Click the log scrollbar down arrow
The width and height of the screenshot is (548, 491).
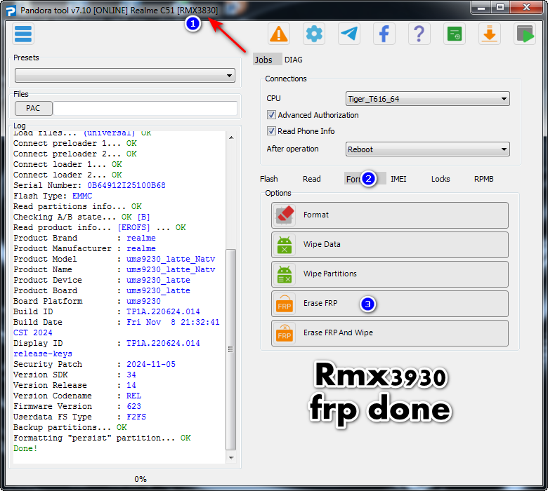coord(231,457)
